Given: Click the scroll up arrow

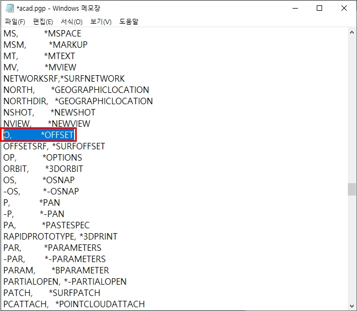Looking at the screenshot, I should click(x=352, y=33).
